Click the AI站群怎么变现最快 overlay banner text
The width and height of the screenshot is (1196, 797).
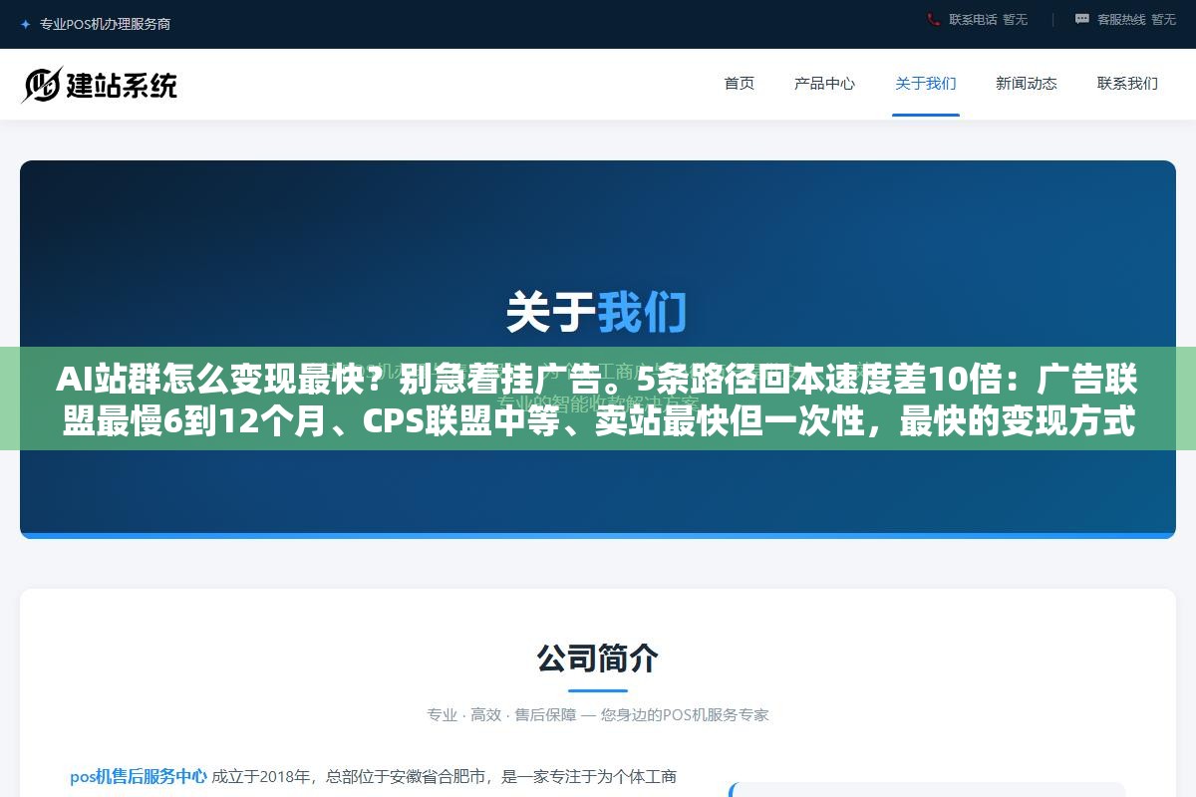598,398
